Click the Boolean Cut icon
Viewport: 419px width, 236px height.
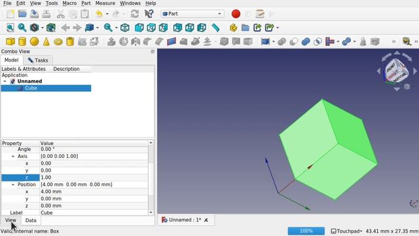pyautogui.click(x=294, y=41)
